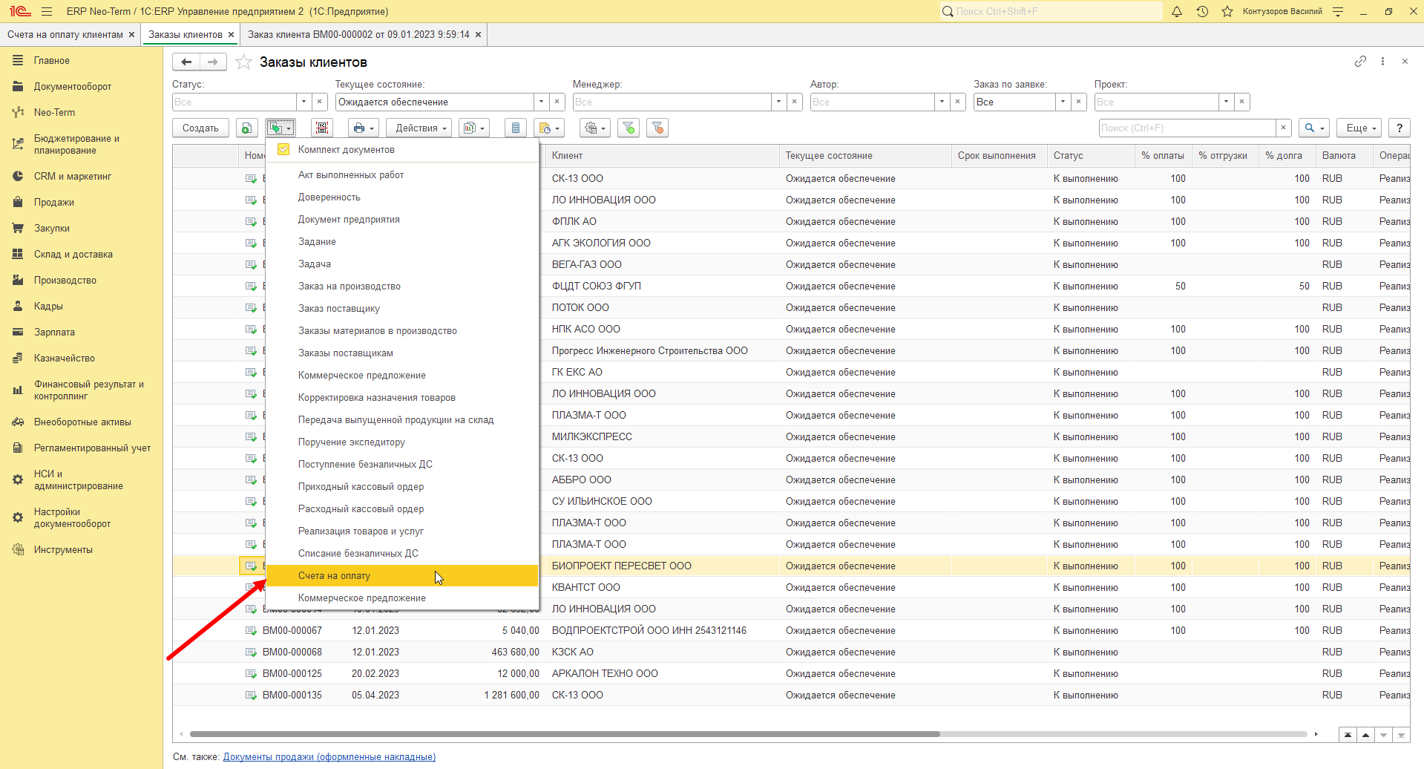Expand the Статус filter dropdown
Viewport: 1424px width, 769px height.
pyautogui.click(x=304, y=102)
